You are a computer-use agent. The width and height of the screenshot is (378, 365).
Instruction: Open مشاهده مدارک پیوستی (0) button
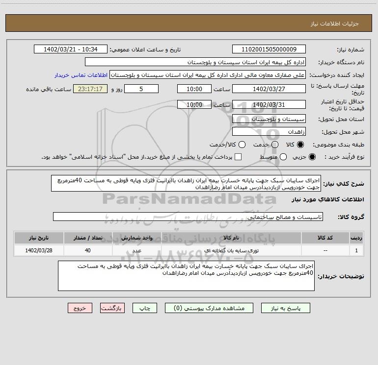tap(209, 308)
